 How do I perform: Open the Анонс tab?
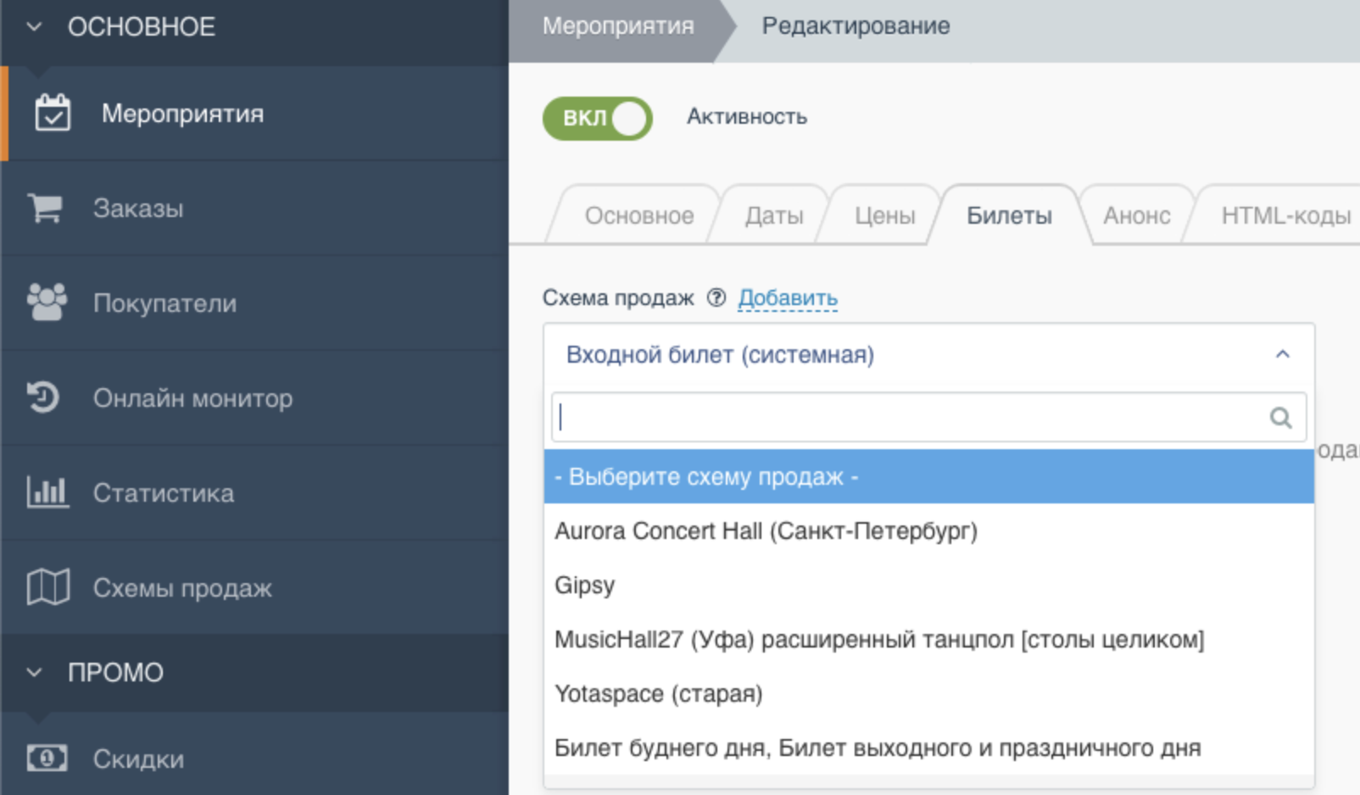(1136, 215)
